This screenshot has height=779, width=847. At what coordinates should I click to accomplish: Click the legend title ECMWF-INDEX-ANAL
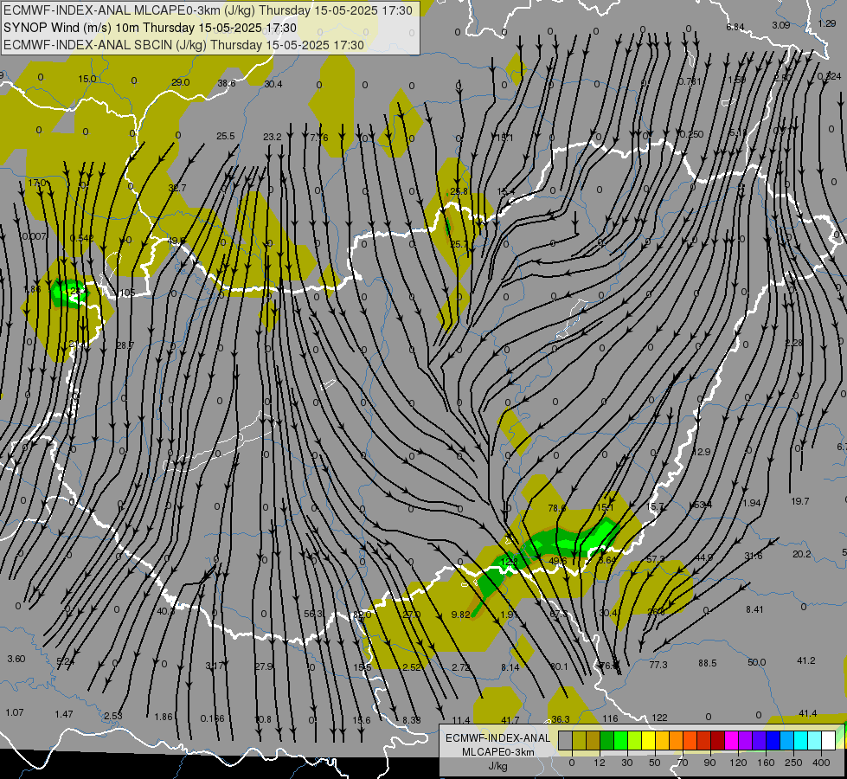498,738
